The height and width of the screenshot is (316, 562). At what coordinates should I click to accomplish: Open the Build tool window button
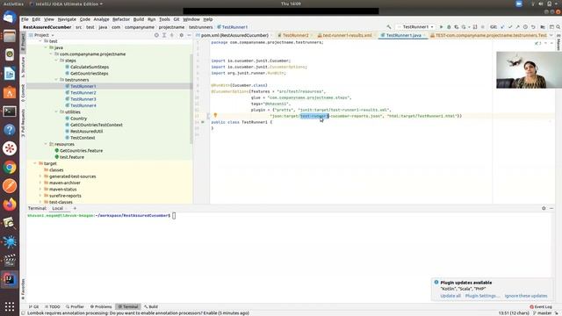pos(151,306)
